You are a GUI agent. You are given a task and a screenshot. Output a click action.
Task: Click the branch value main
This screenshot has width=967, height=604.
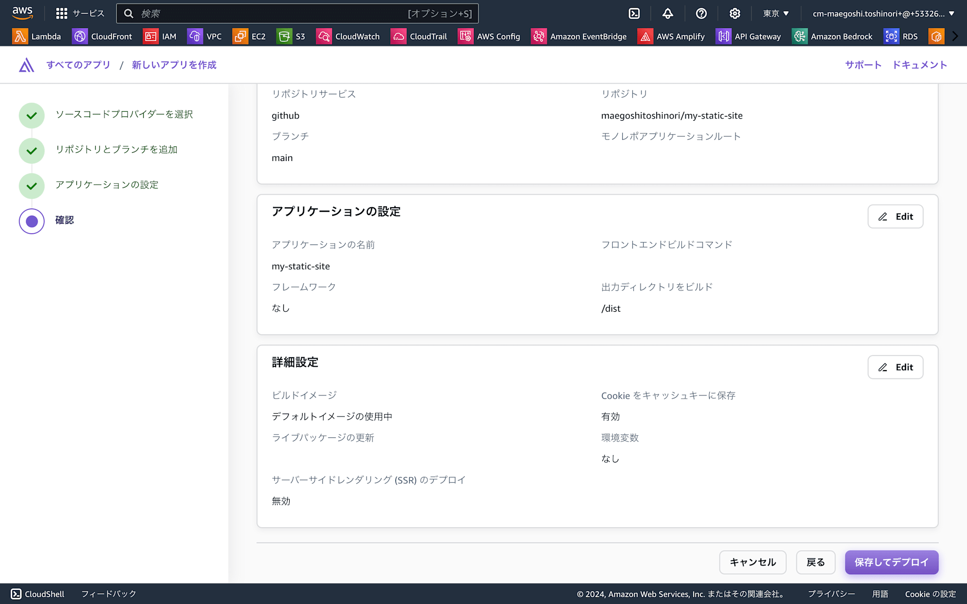click(x=282, y=158)
